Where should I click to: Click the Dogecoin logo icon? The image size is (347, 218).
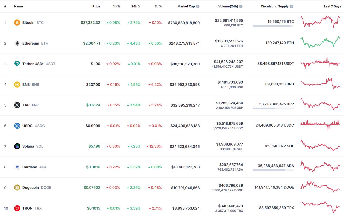pyautogui.click(x=17, y=188)
